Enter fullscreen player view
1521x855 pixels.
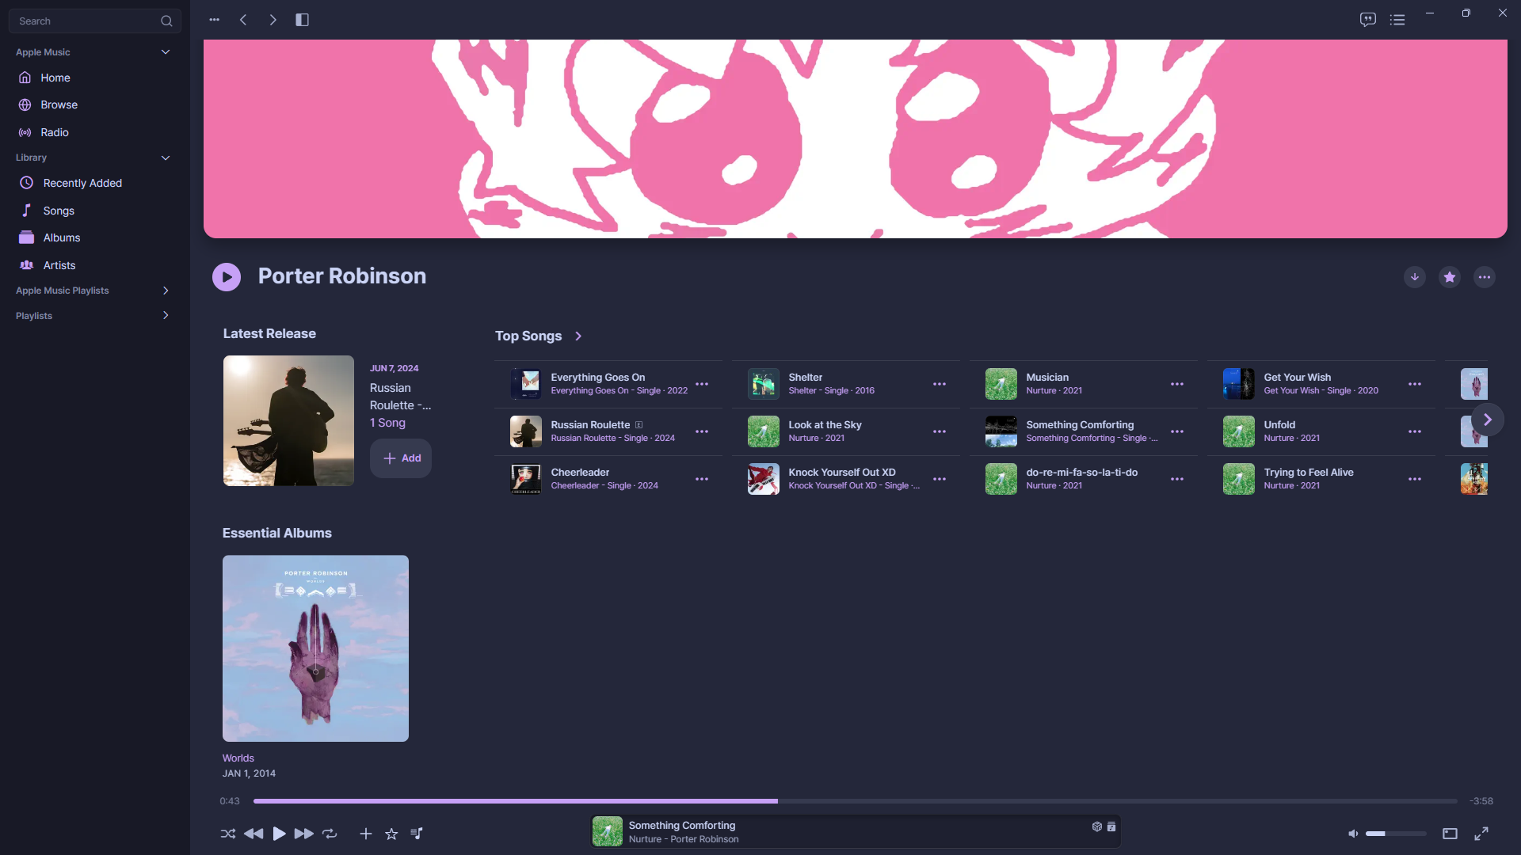[1481, 834]
